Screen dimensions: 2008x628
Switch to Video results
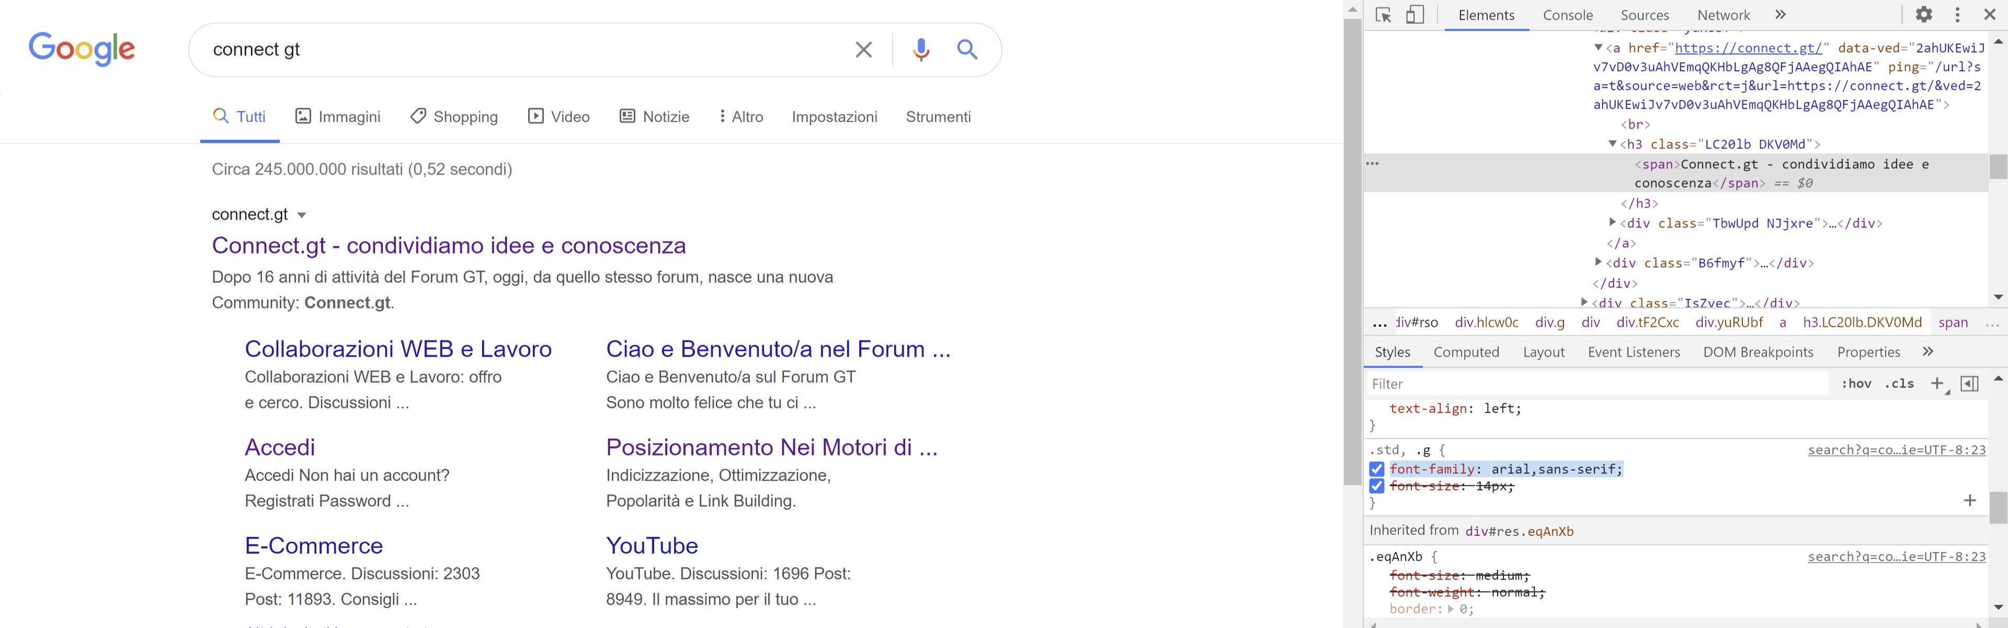pos(558,117)
